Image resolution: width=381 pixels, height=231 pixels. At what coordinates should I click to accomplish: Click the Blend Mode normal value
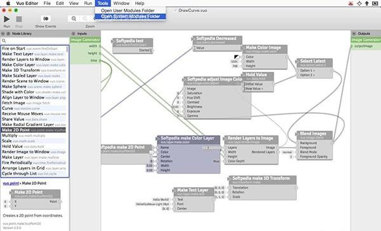click(287, 152)
